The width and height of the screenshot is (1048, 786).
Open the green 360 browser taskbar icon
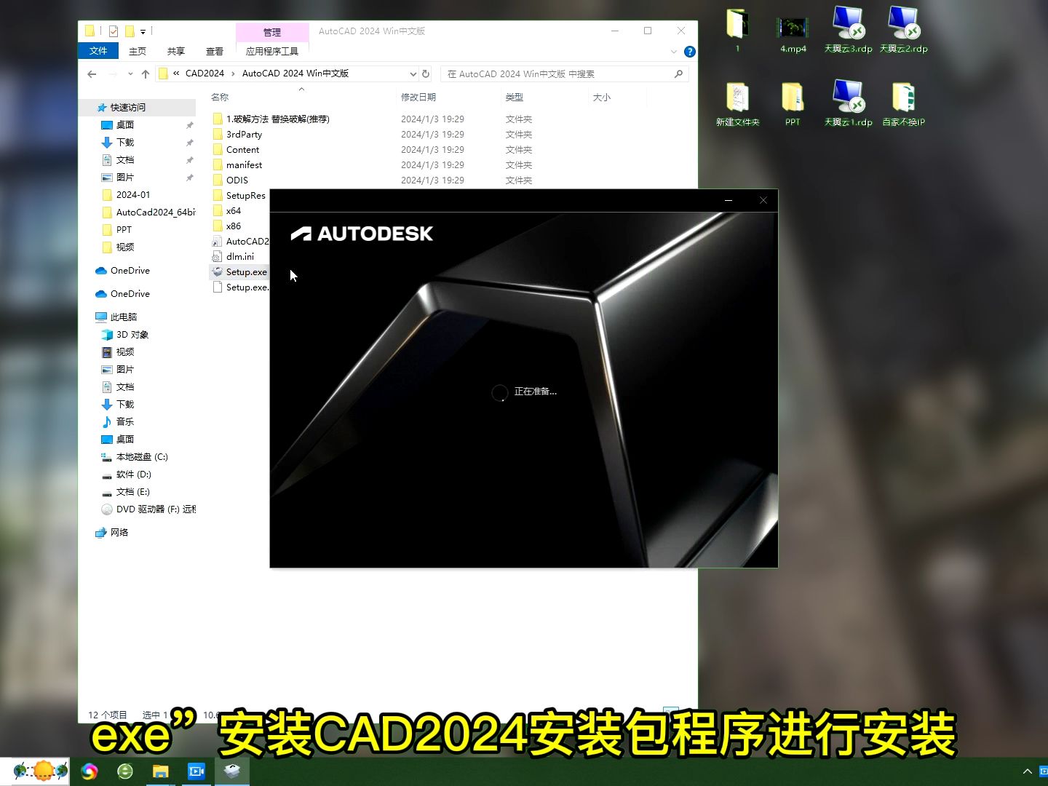click(125, 771)
